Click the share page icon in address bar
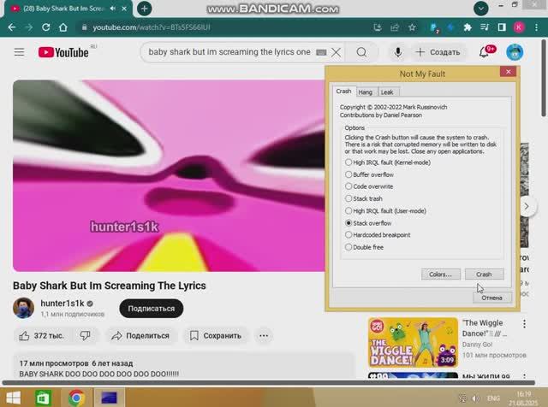548x407 pixels. coord(395,27)
